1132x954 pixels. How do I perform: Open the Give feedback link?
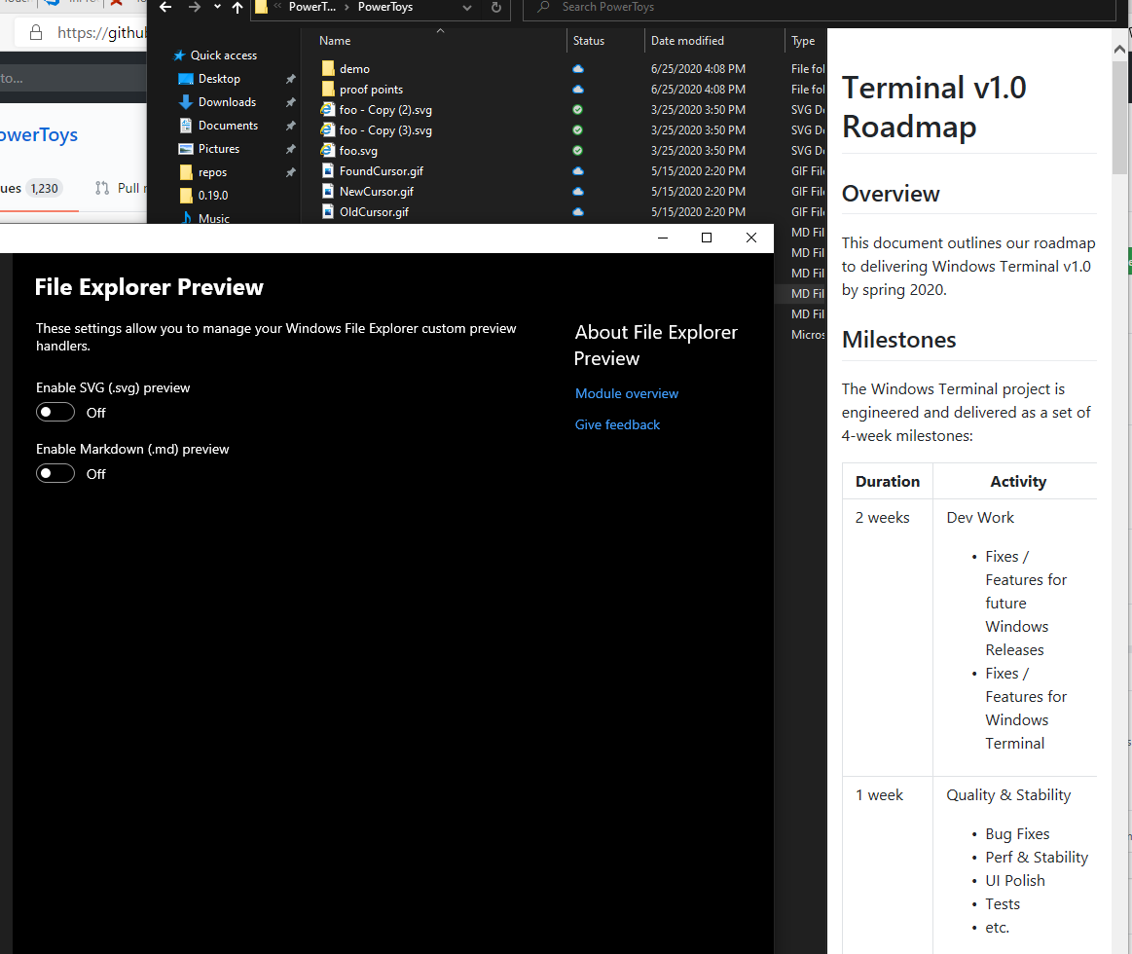tap(617, 424)
